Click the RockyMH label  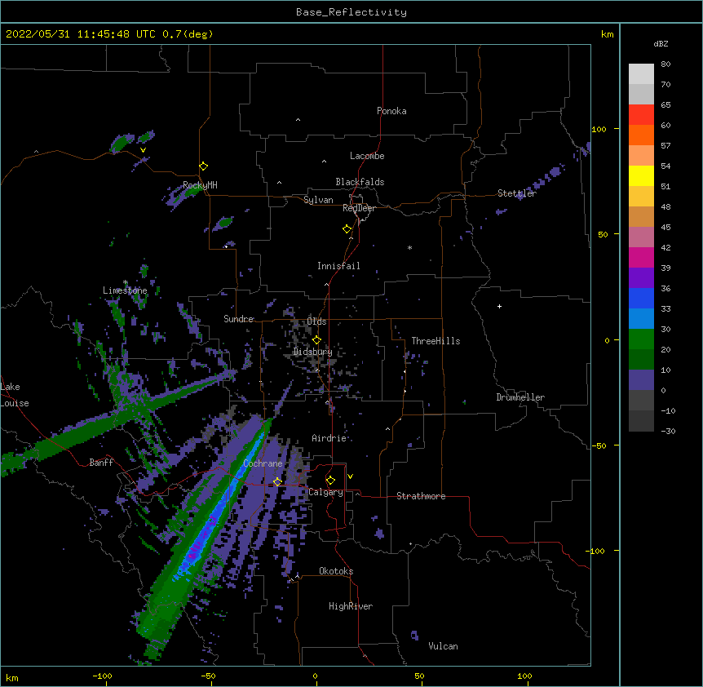tap(200, 185)
